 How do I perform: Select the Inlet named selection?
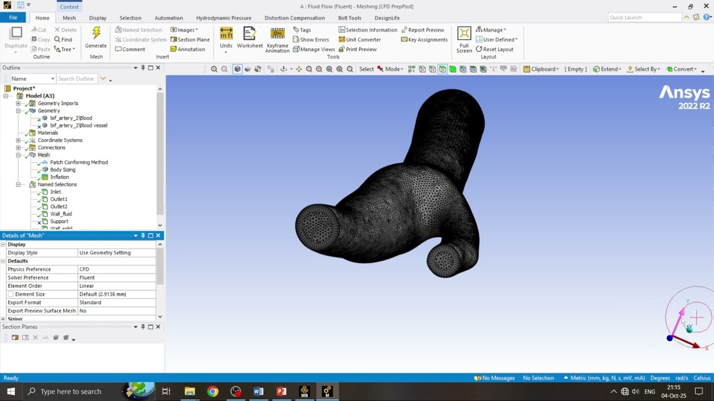point(55,192)
